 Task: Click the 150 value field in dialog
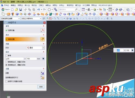coord(31,59)
